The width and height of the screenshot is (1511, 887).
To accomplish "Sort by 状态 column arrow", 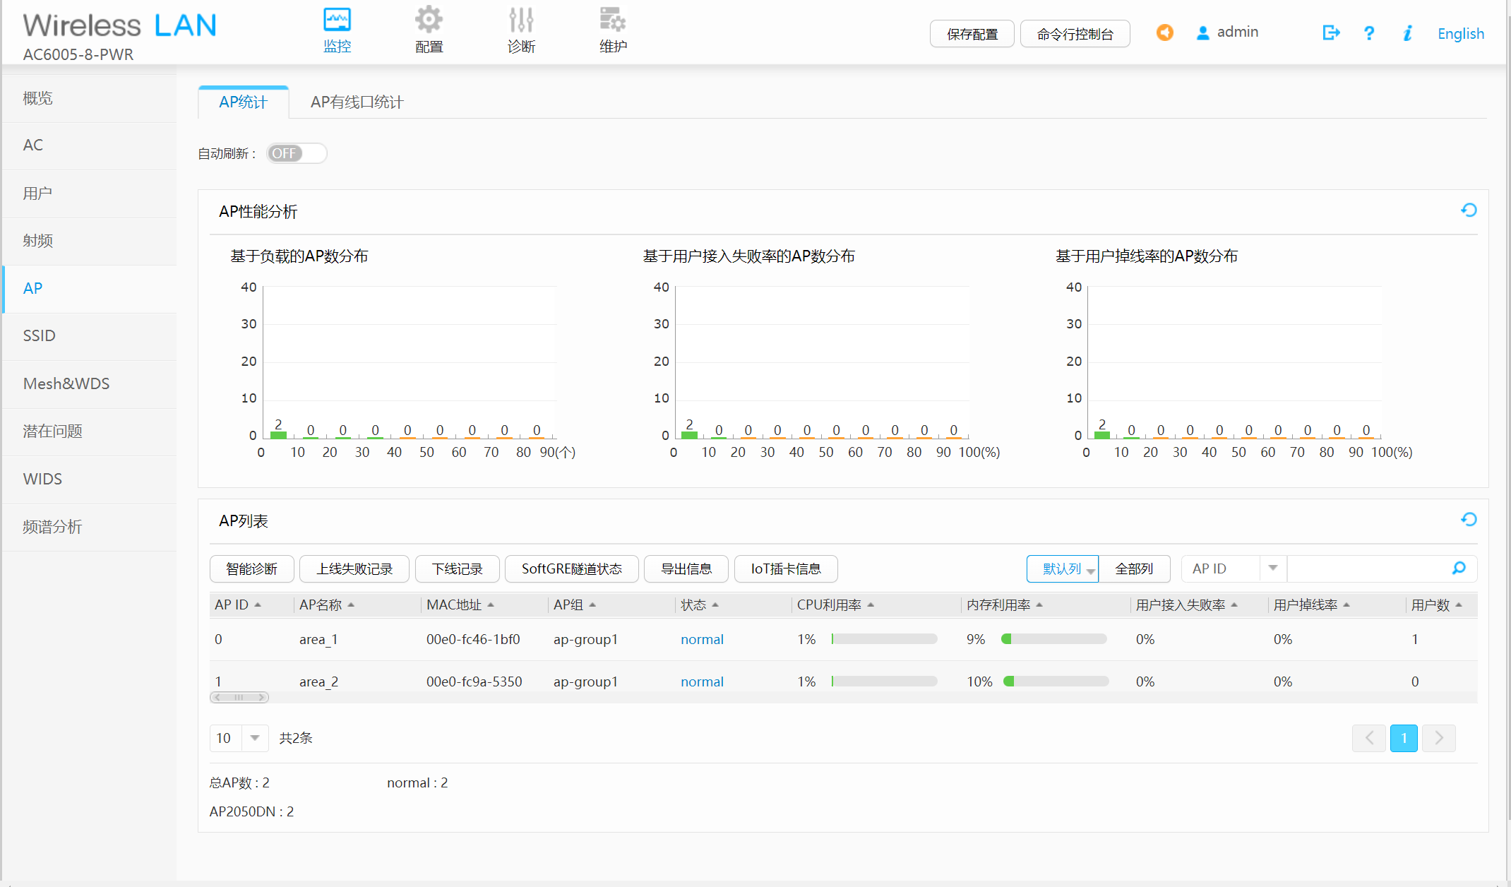I will tap(715, 605).
